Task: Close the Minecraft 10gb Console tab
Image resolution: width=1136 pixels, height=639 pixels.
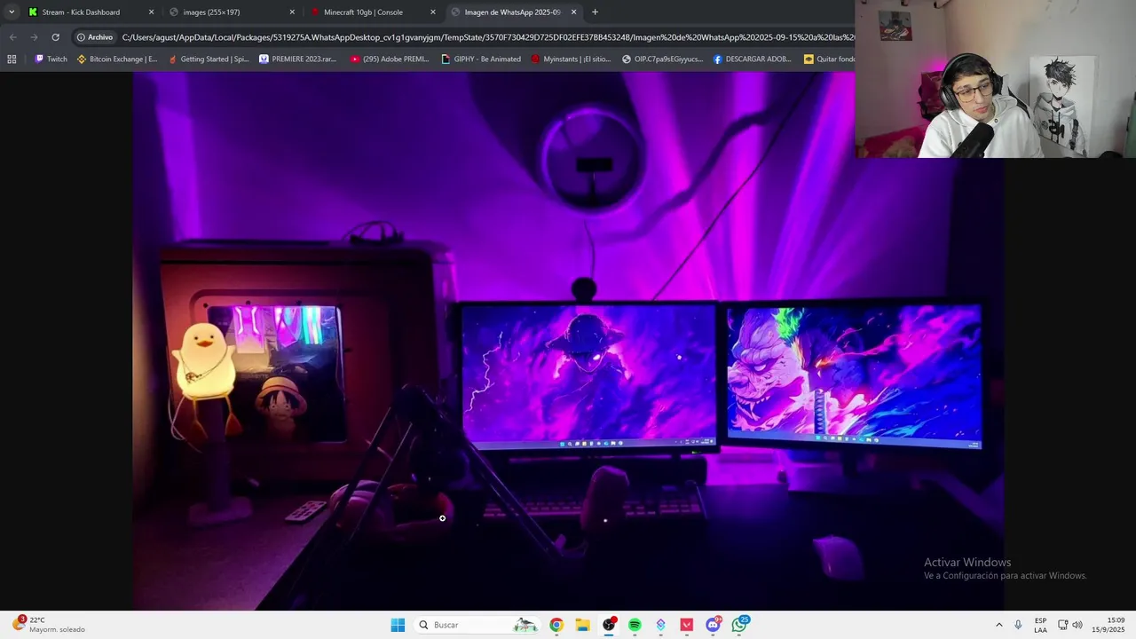Action: click(433, 12)
